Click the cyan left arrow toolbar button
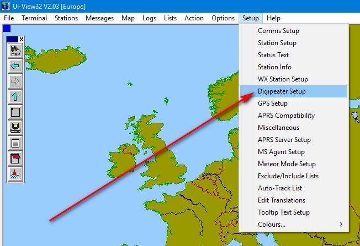The width and height of the screenshot is (360, 246). click(x=15, y=67)
